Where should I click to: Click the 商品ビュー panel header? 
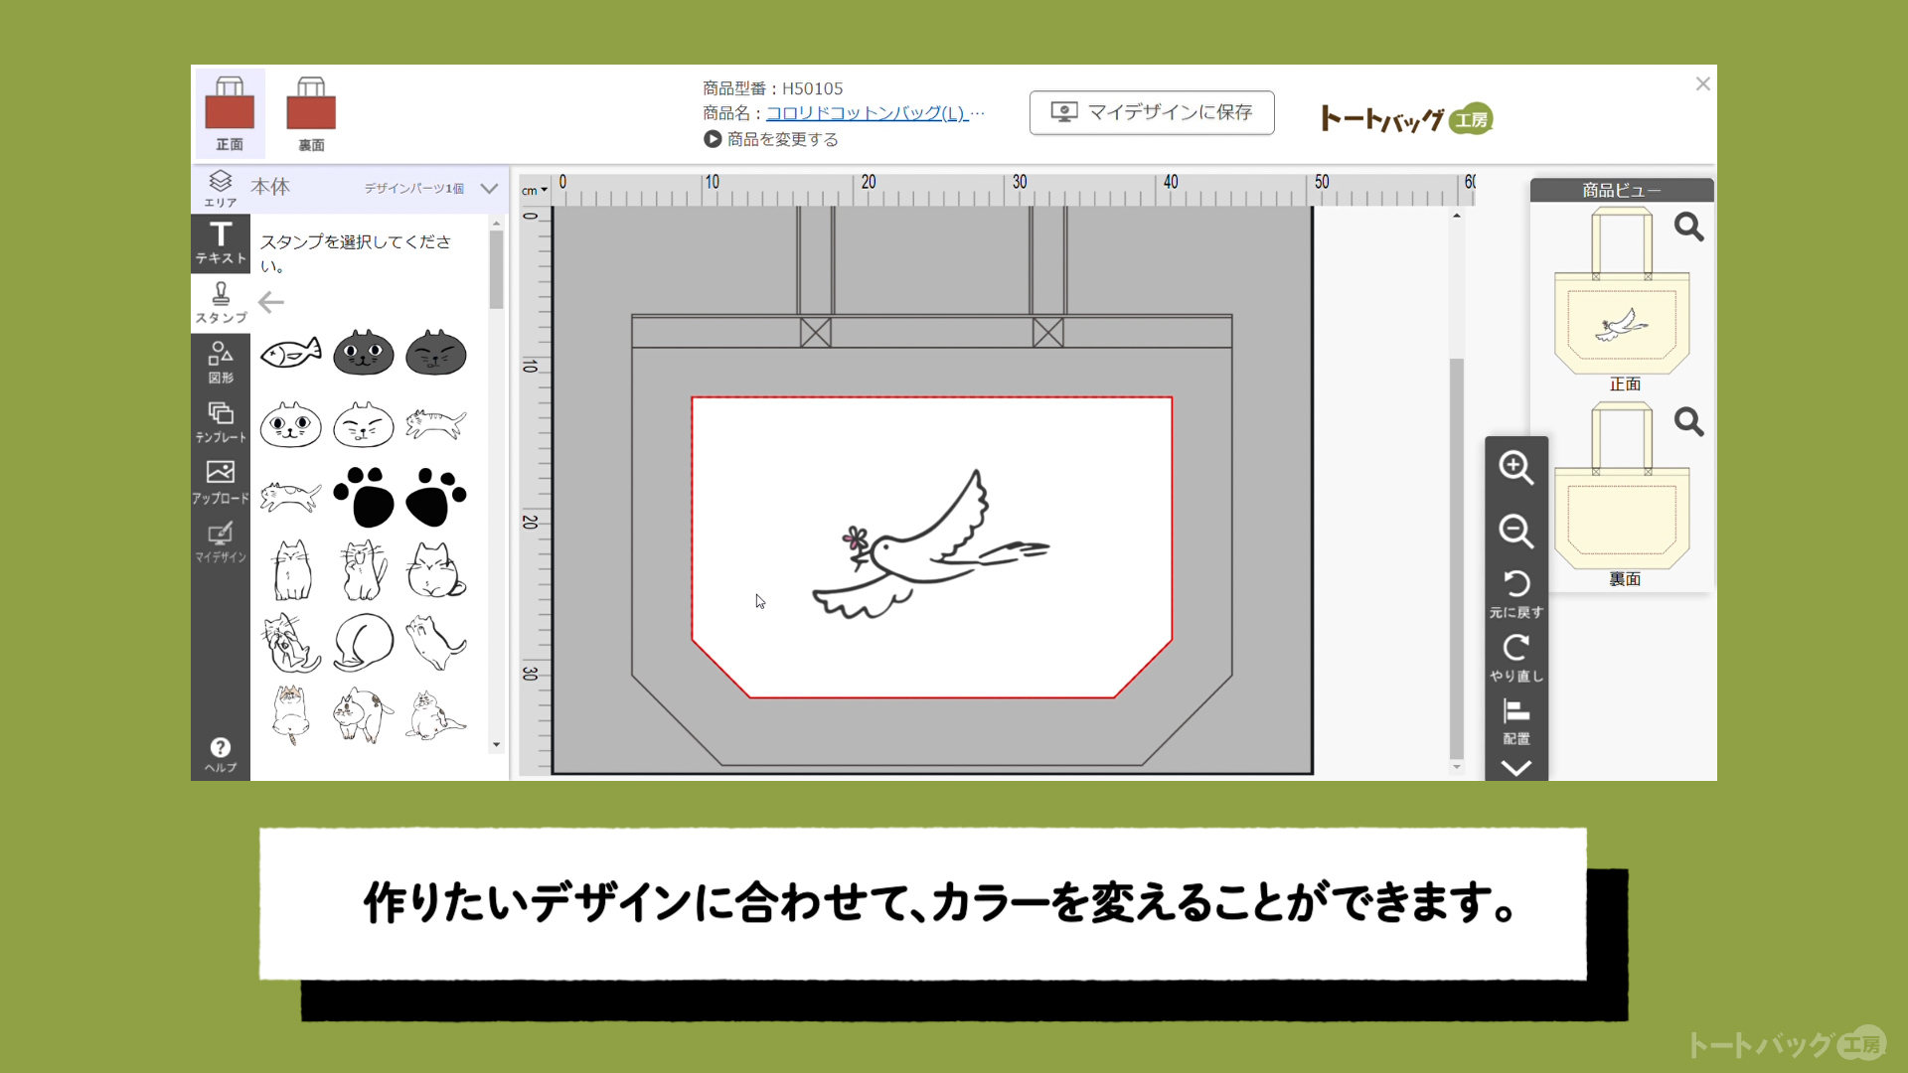[x=1622, y=190]
